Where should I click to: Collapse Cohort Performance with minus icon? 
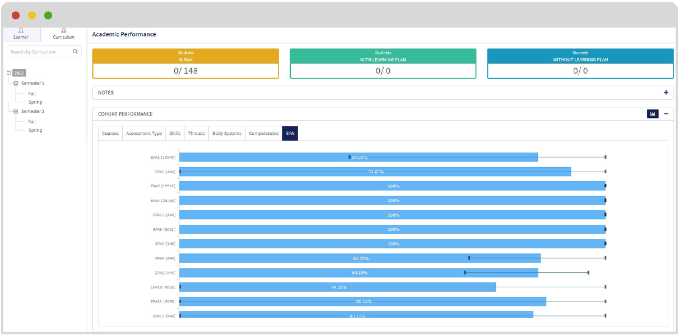(x=666, y=114)
